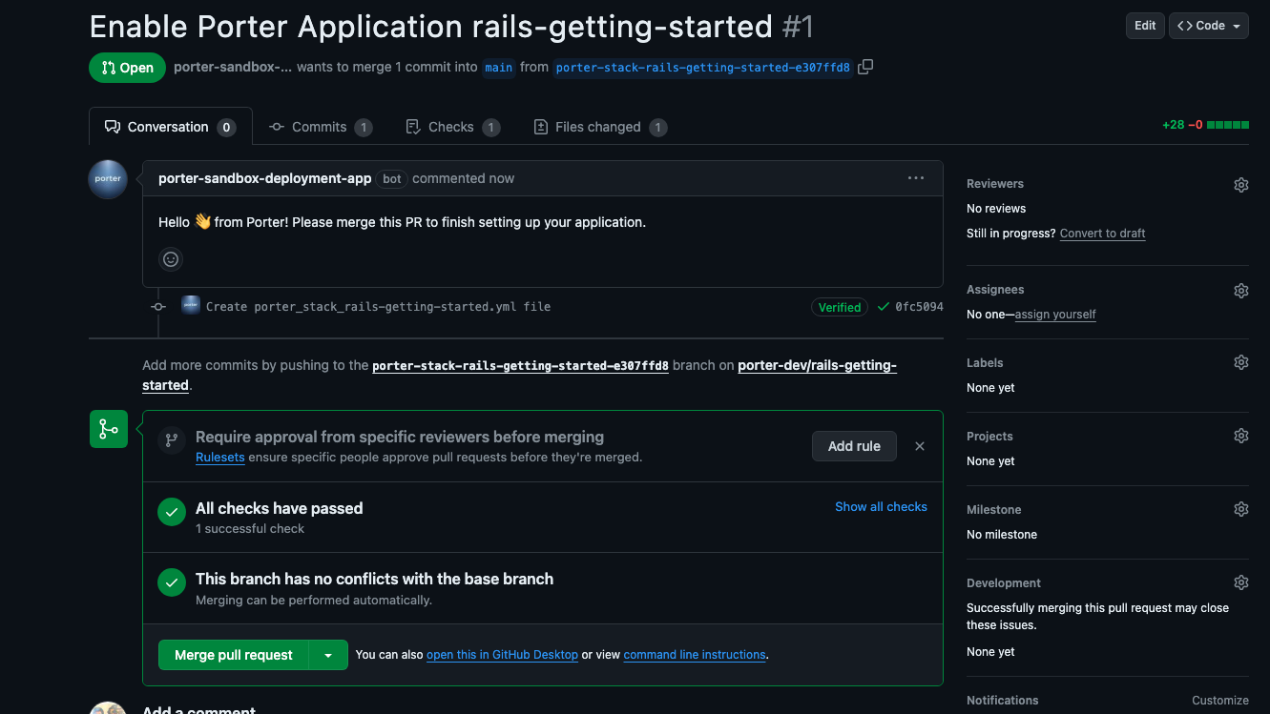This screenshot has height=714, width=1270.
Task: Open Milestone settings gear
Action: point(1240,509)
